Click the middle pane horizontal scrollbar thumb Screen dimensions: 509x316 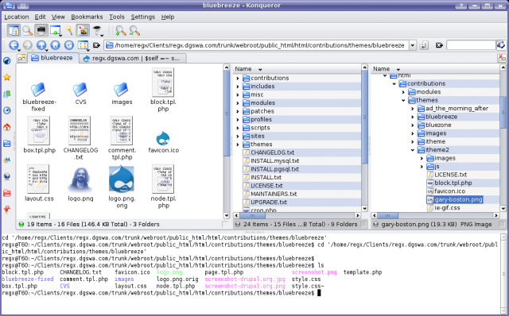[x=252, y=215]
